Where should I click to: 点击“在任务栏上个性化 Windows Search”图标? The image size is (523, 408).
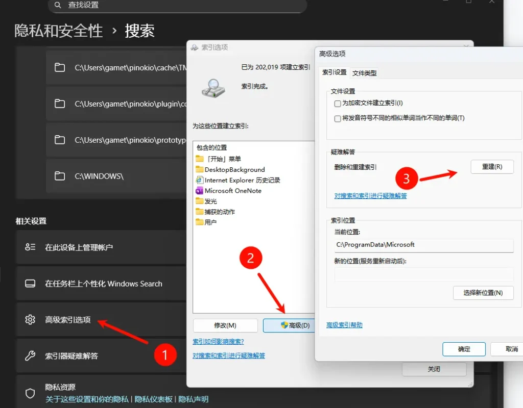(30, 284)
